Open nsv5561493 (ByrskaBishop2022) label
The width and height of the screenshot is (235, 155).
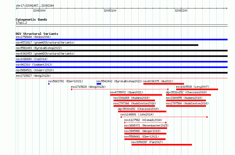(39, 48)
